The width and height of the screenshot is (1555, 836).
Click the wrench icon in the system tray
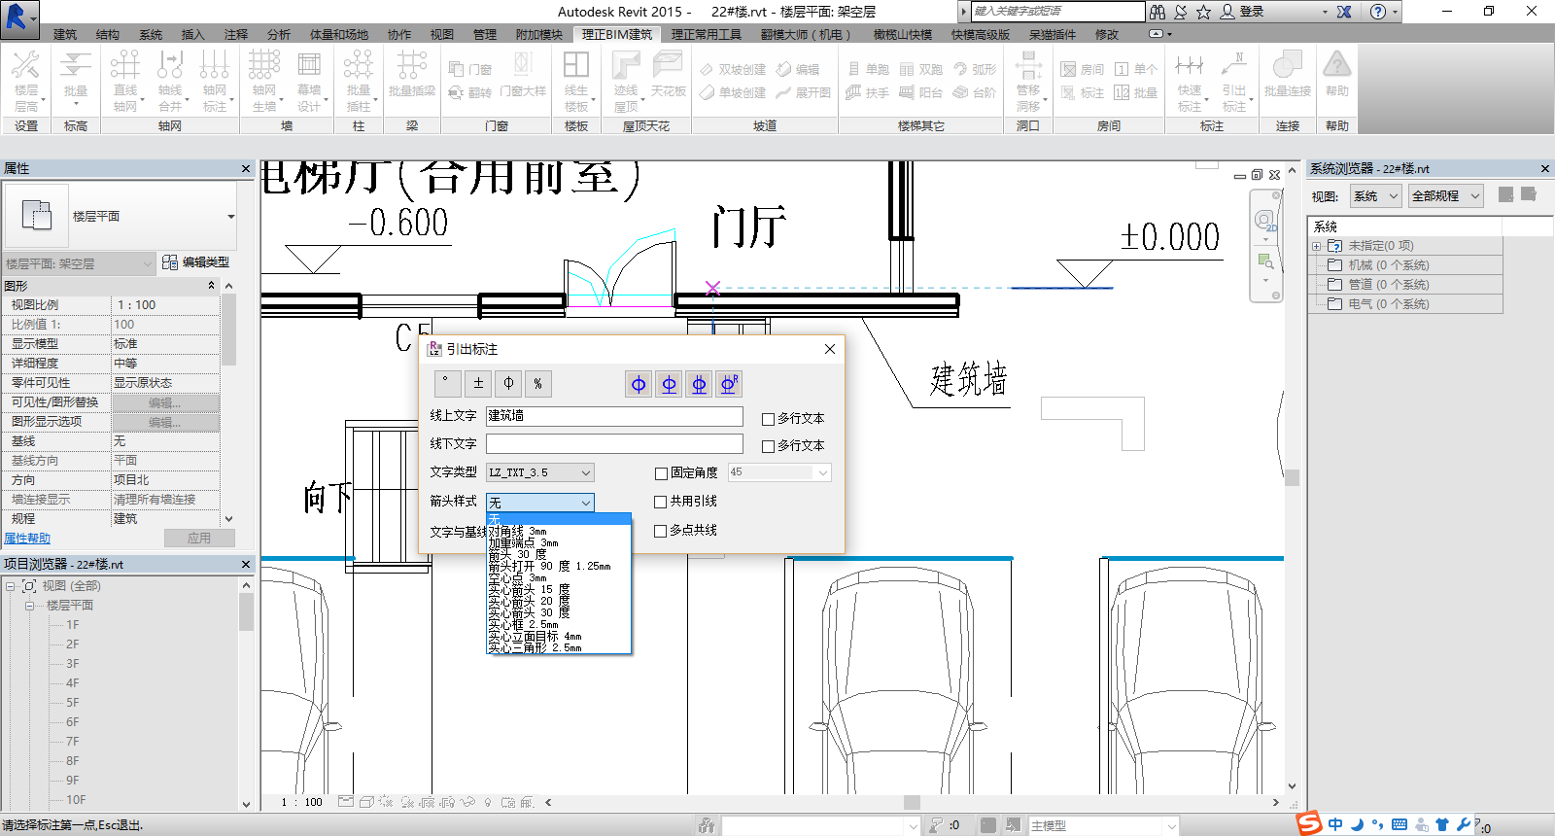(x=1464, y=824)
